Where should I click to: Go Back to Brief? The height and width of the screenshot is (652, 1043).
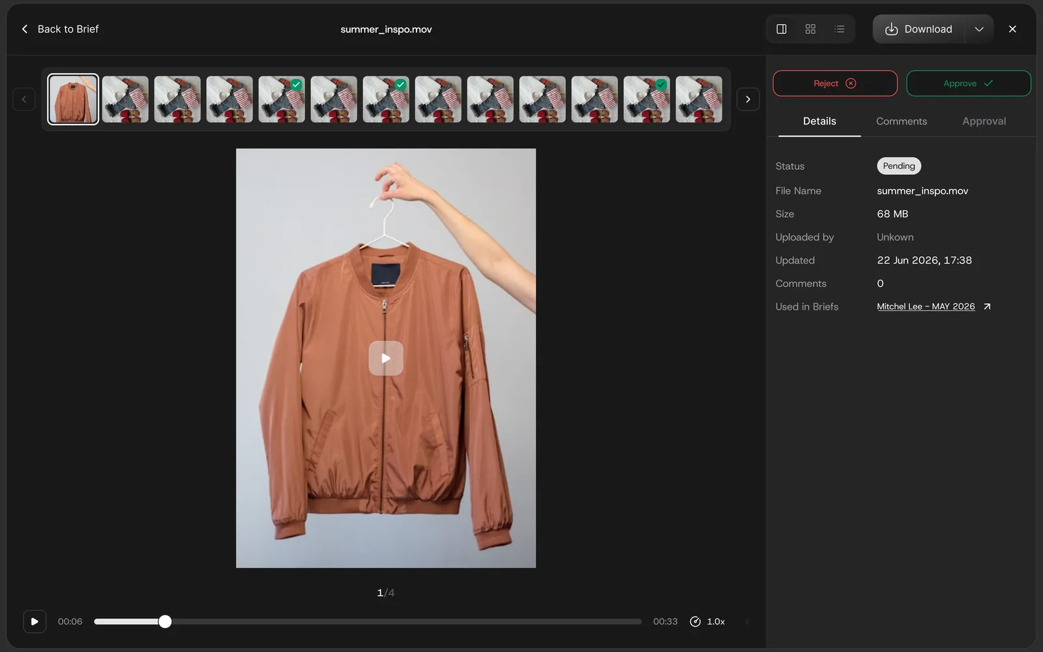(60, 29)
